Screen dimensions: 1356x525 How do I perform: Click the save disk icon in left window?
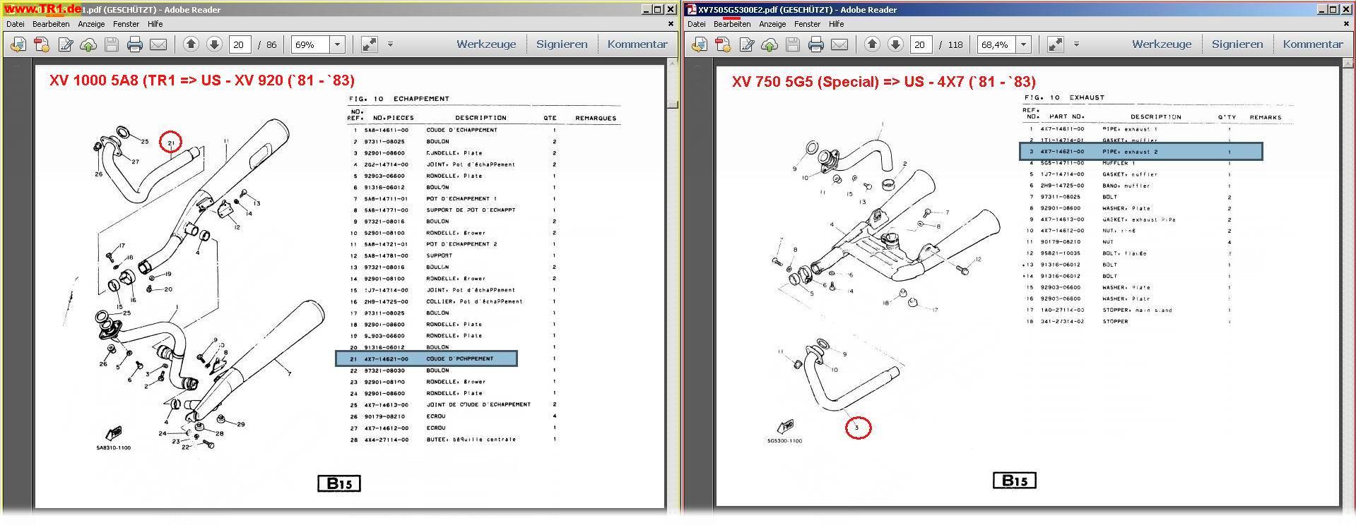112,44
